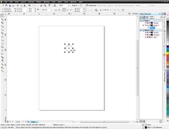169x129 pixels.
Task: Select the Zoom tool in toolbox
Action: [2, 26]
